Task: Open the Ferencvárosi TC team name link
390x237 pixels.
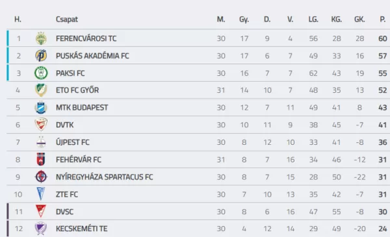Action: click(x=86, y=38)
